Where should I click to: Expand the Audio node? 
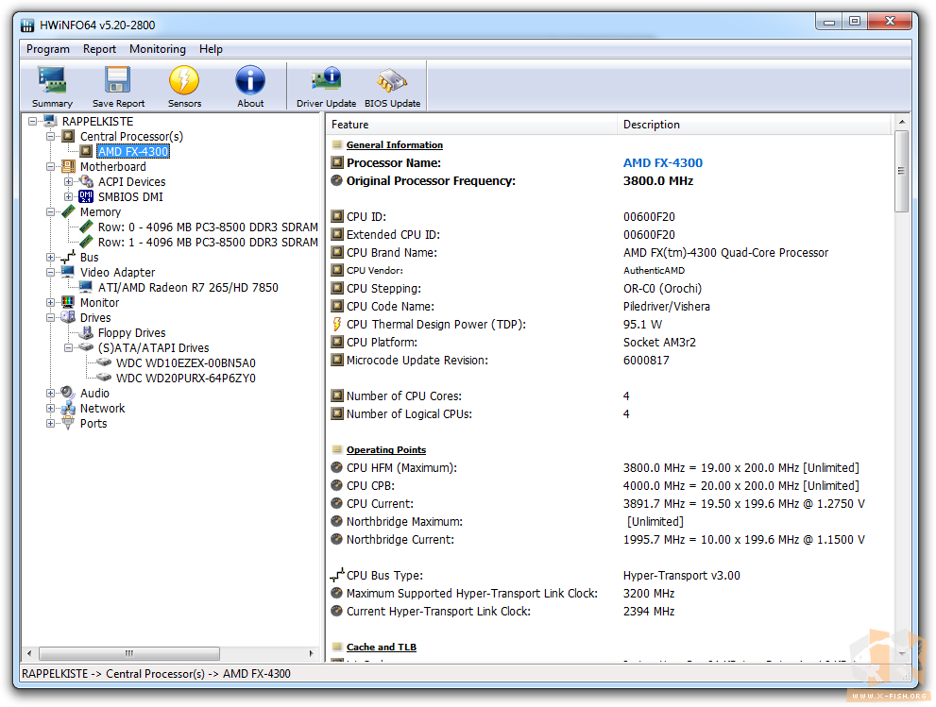tap(51, 393)
